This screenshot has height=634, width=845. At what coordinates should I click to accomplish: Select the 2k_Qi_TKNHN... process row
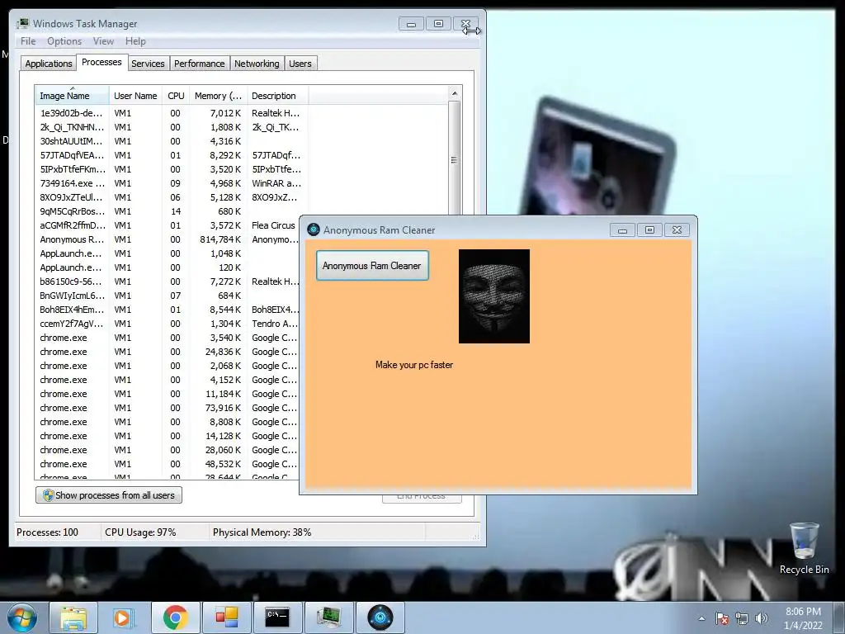(x=170, y=127)
